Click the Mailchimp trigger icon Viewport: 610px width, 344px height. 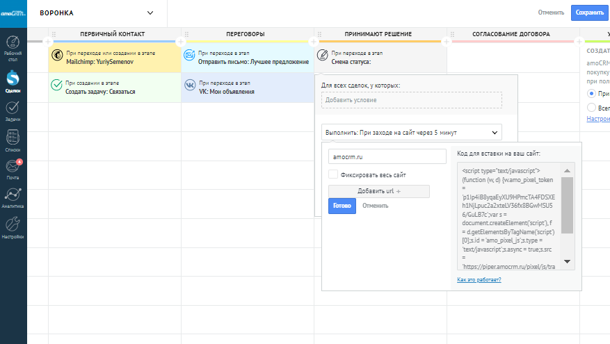(x=57, y=56)
